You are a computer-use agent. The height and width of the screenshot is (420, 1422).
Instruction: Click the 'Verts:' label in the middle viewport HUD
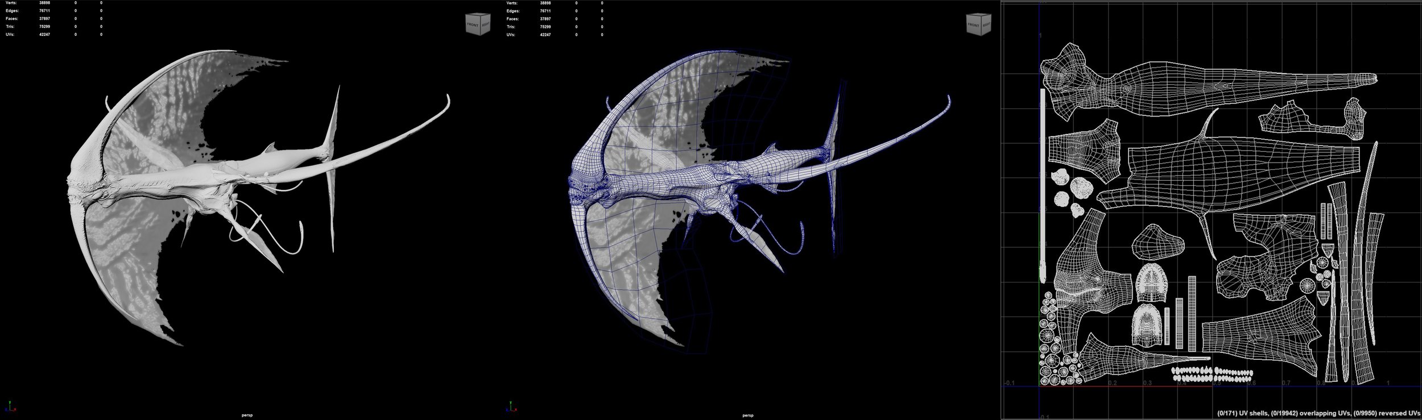click(512, 3)
